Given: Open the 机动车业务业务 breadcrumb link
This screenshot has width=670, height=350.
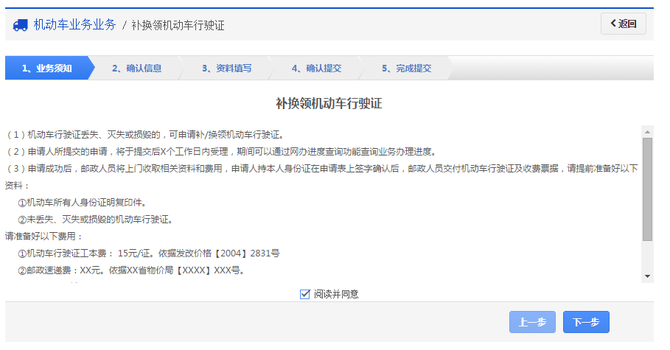Looking at the screenshot, I should [74, 25].
